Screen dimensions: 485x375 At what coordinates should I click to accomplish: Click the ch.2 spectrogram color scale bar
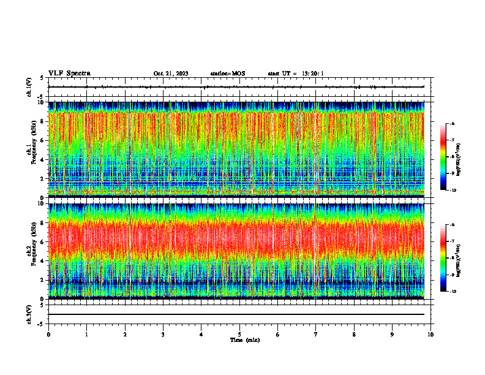(443, 258)
